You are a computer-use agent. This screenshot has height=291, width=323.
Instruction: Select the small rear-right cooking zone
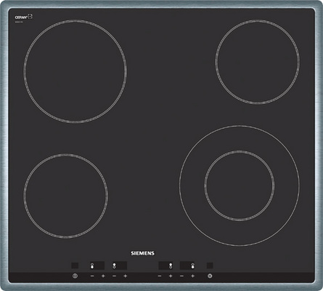pyautogui.click(x=258, y=62)
